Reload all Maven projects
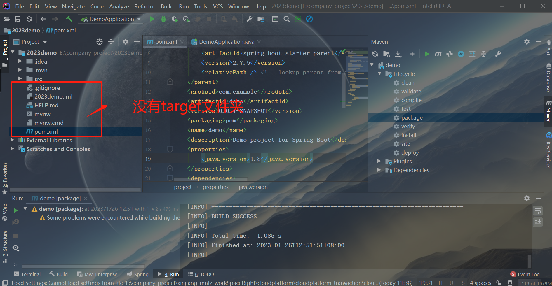This screenshot has height=286, width=552. tap(375, 54)
